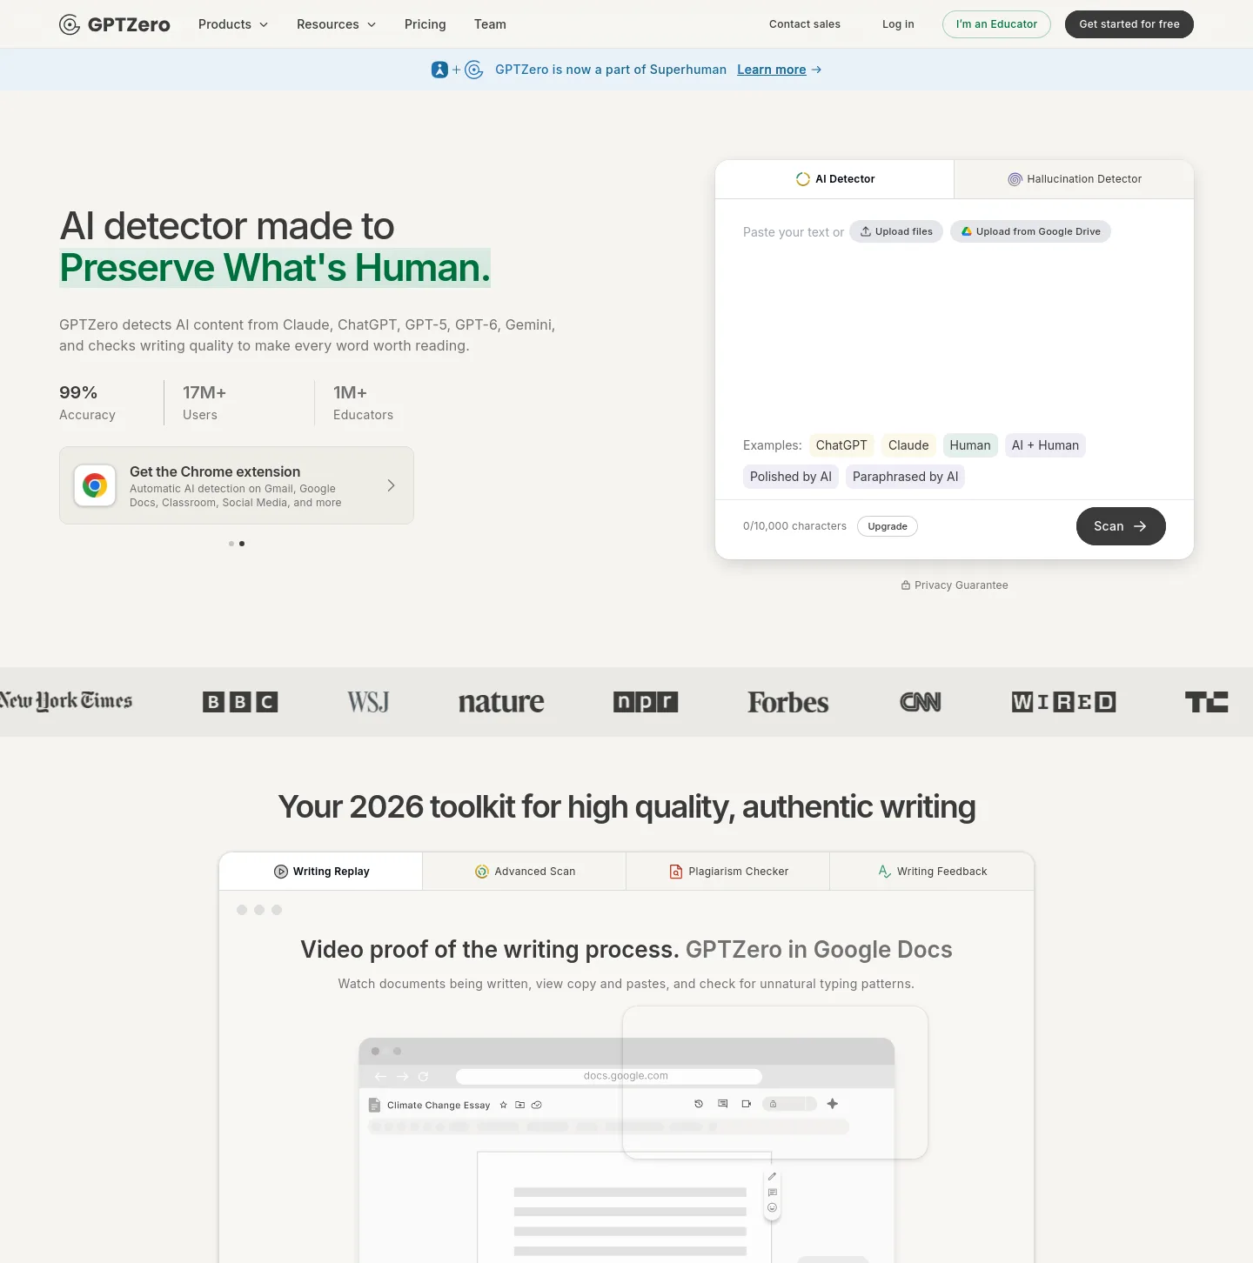Open the Products dropdown menu
This screenshot has width=1253, height=1263.
233,24
